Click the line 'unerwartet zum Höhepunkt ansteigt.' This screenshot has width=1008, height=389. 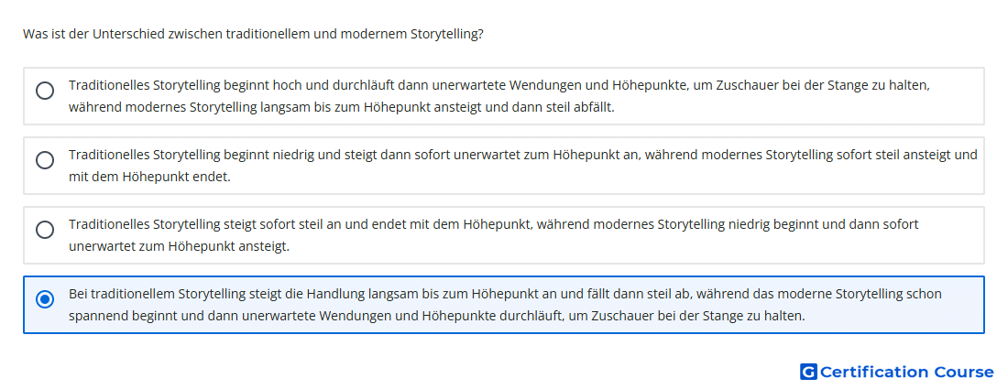(x=179, y=246)
